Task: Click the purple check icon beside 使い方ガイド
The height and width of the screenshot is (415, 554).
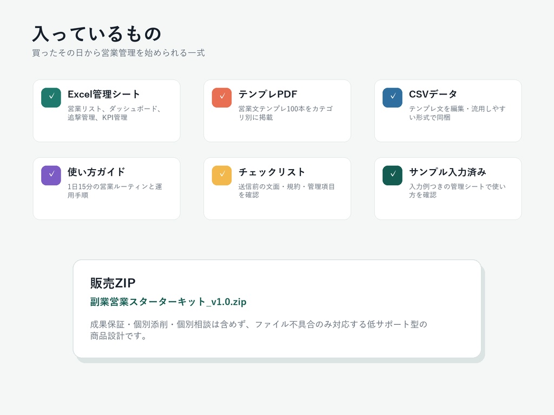Action: [51, 176]
